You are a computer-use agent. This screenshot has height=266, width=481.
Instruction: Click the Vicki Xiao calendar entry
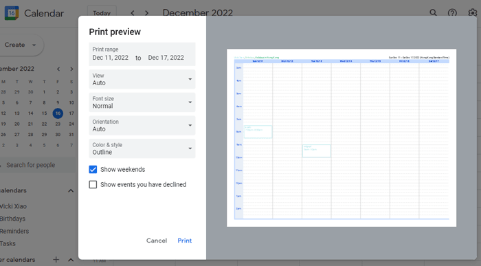[13, 206]
